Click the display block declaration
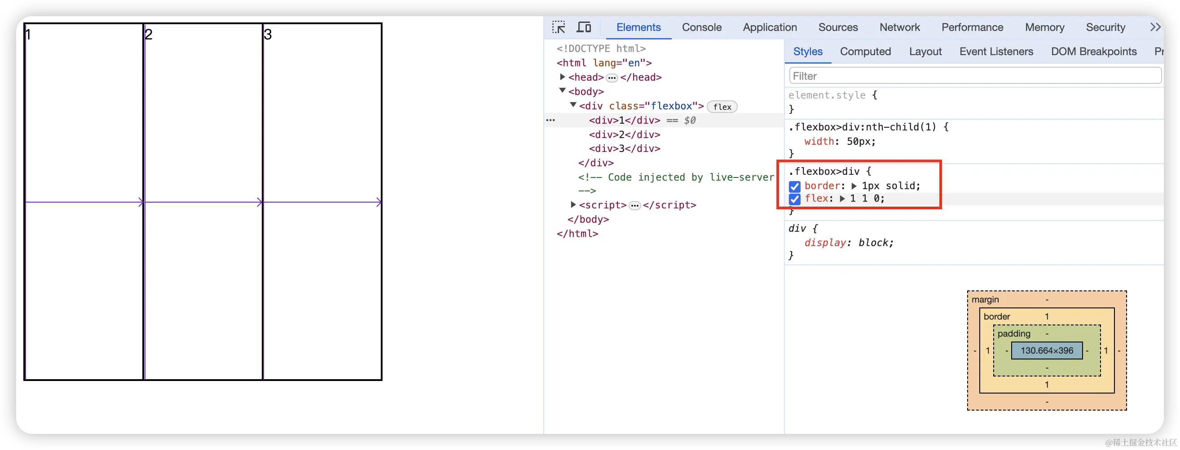Viewport: 1180px width, 450px height. pos(849,243)
